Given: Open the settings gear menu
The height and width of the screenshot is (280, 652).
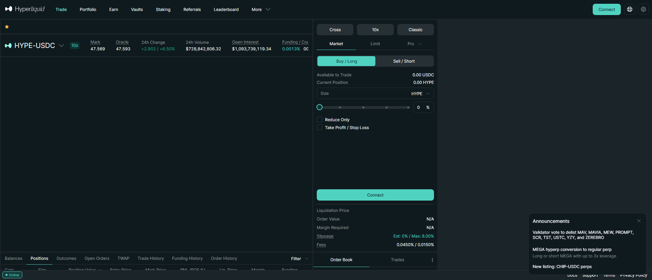Looking at the screenshot, I should tap(643, 9).
